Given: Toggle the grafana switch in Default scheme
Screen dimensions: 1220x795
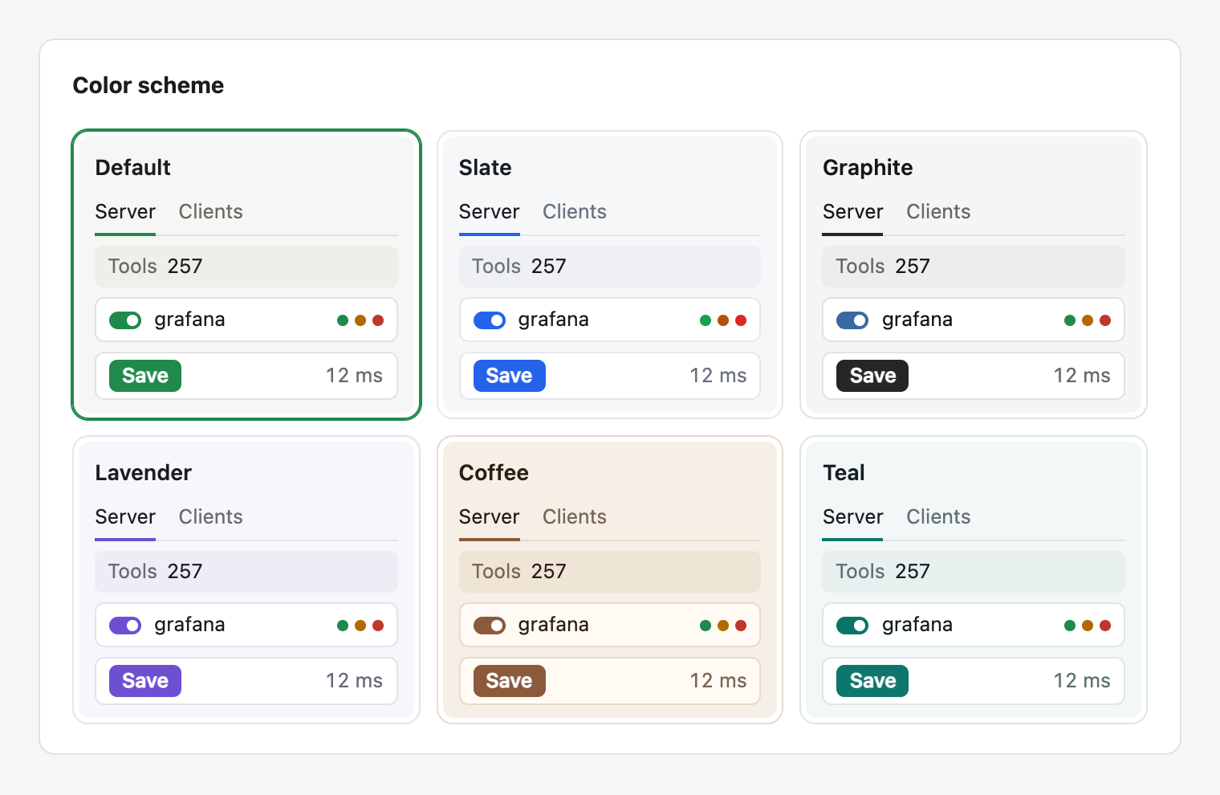Looking at the screenshot, I should click(x=125, y=320).
